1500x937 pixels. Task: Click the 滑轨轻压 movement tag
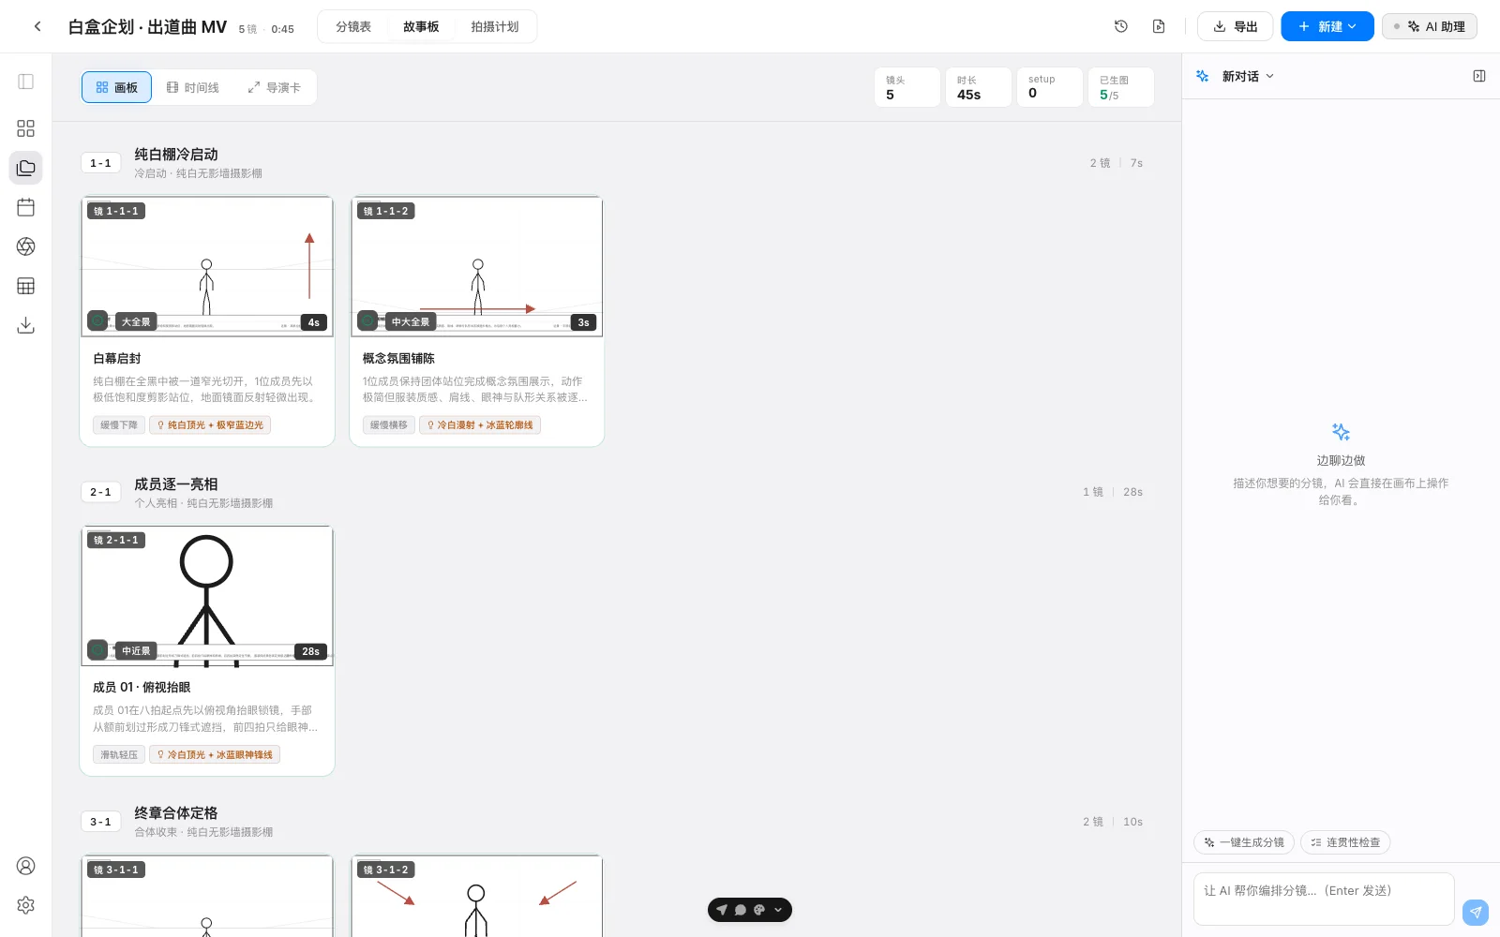point(119,754)
